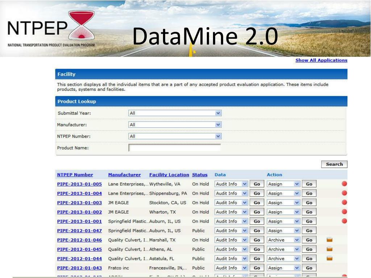
Task: Sort by the Status column header
Action: (200, 175)
